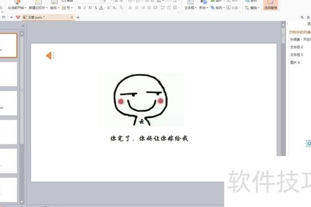Viewport: 311px width, 207px height.
Task: Select 文本框 5 in selection pane
Action: [296, 55]
